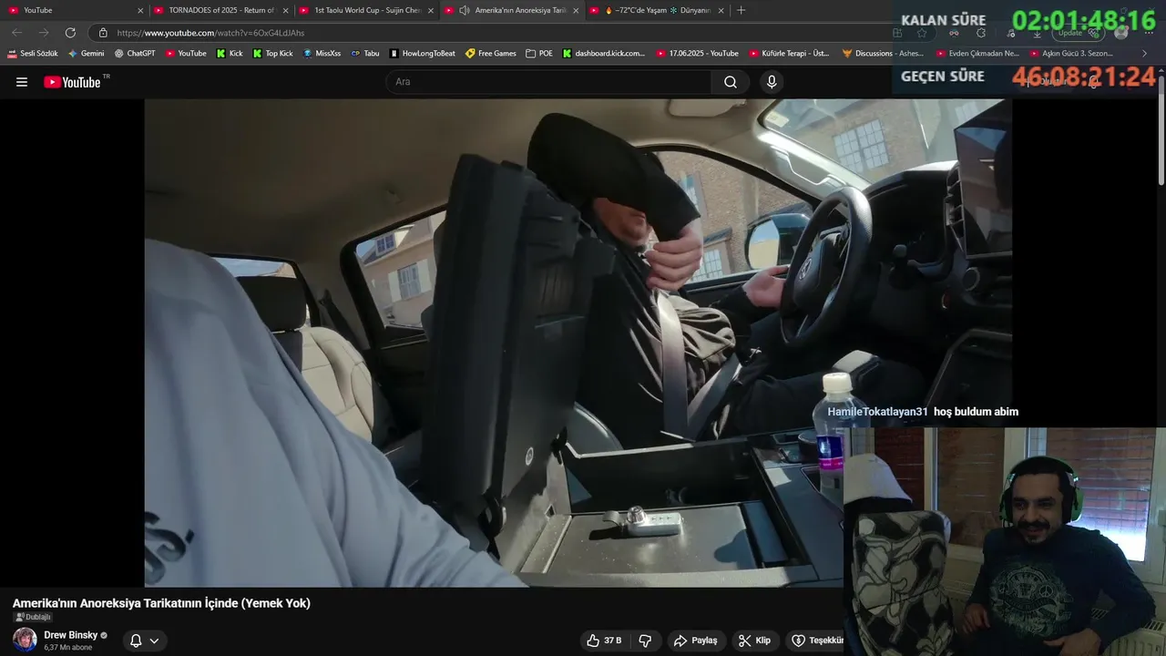Click the video player frame
The width and height of the screenshot is (1166, 656).
point(578,343)
